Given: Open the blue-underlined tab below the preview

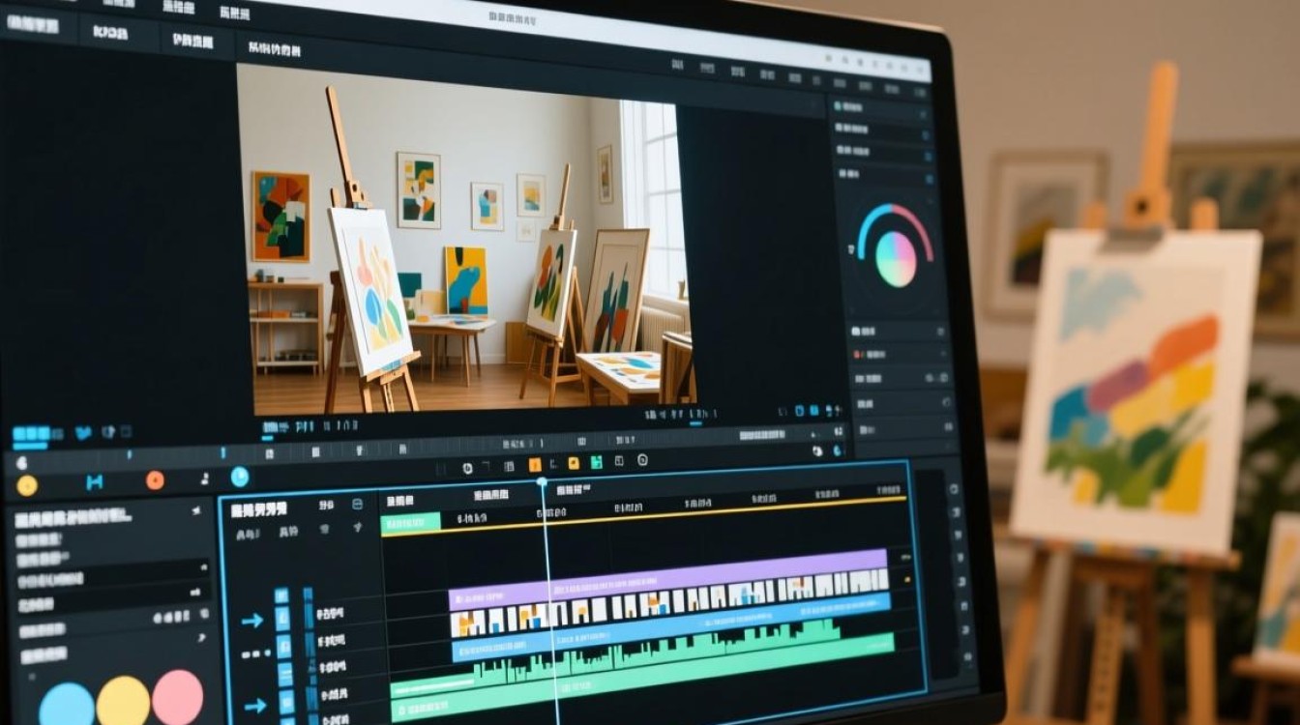Looking at the screenshot, I should (29, 434).
